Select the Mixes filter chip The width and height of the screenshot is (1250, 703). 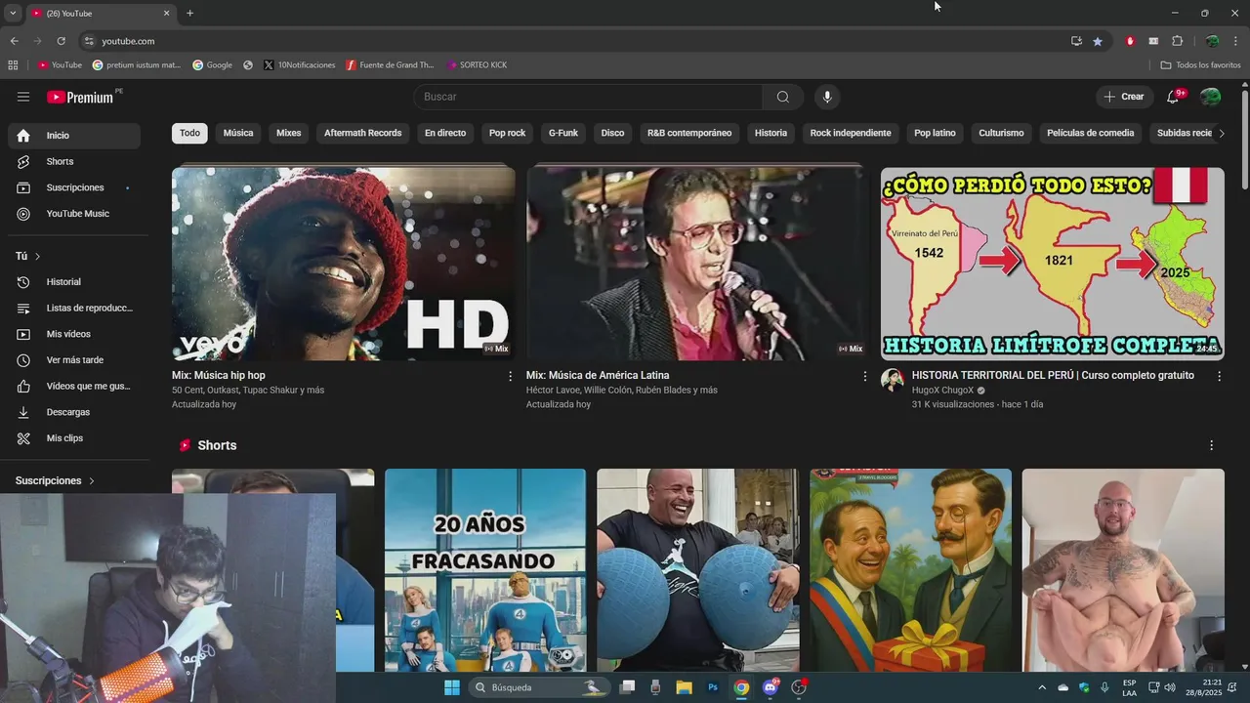pyautogui.click(x=289, y=133)
